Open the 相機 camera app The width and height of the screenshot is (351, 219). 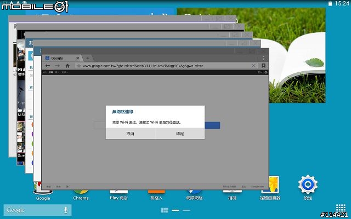(x=232, y=194)
